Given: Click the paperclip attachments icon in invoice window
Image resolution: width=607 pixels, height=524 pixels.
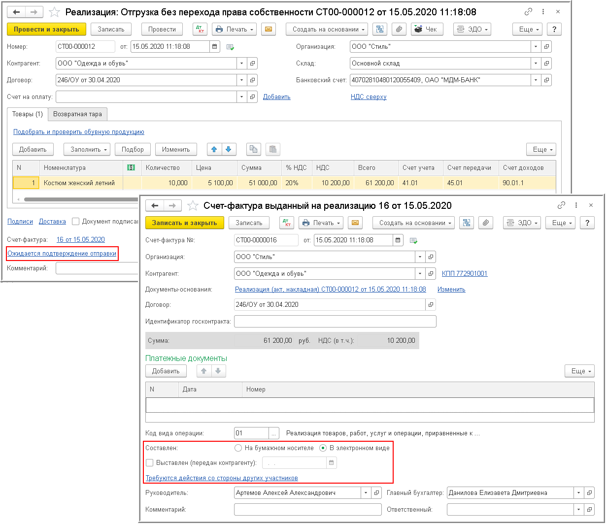Looking at the screenshot, I should 485,223.
